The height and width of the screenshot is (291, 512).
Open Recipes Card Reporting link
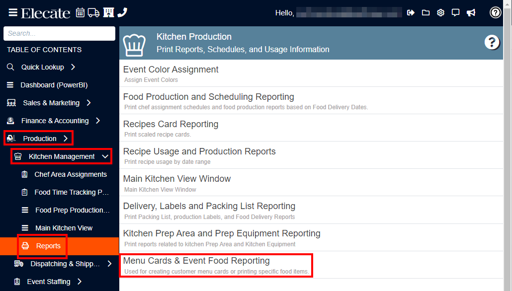coord(171,124)
